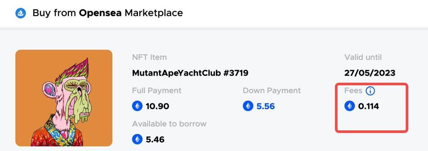
Task: Click the 27/05/2023 valid until date
Action: point(370,73)
